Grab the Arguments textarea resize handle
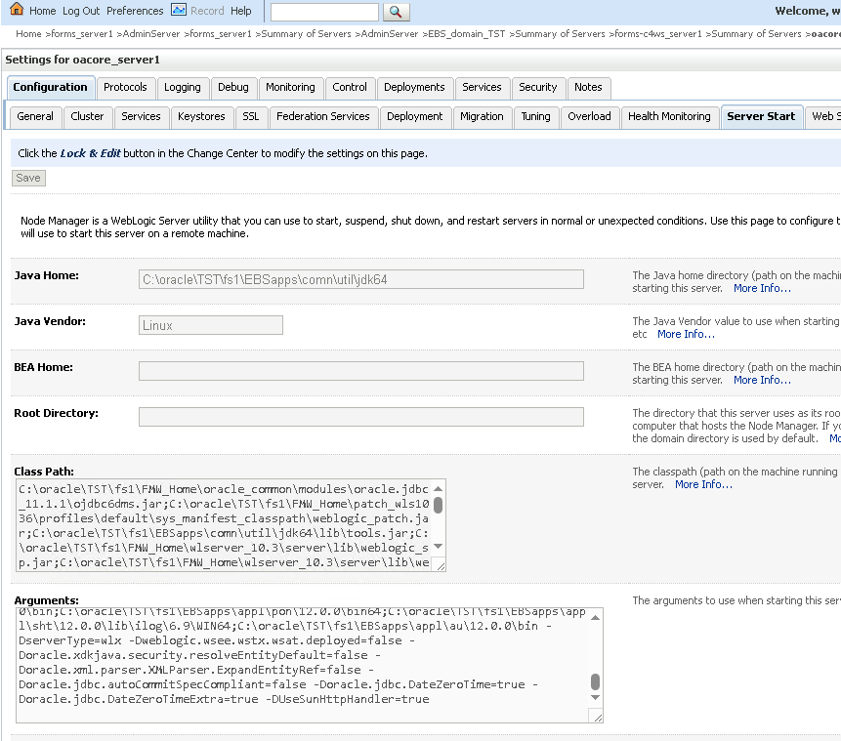Screen dimensions: 841x741 click(596, 717)
